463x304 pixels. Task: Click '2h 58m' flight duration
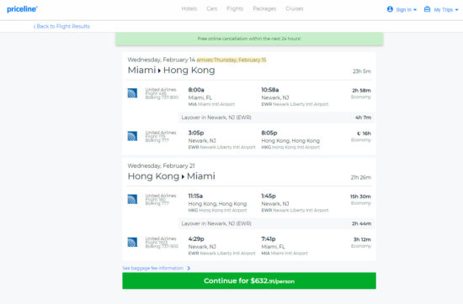coord(361,91)
